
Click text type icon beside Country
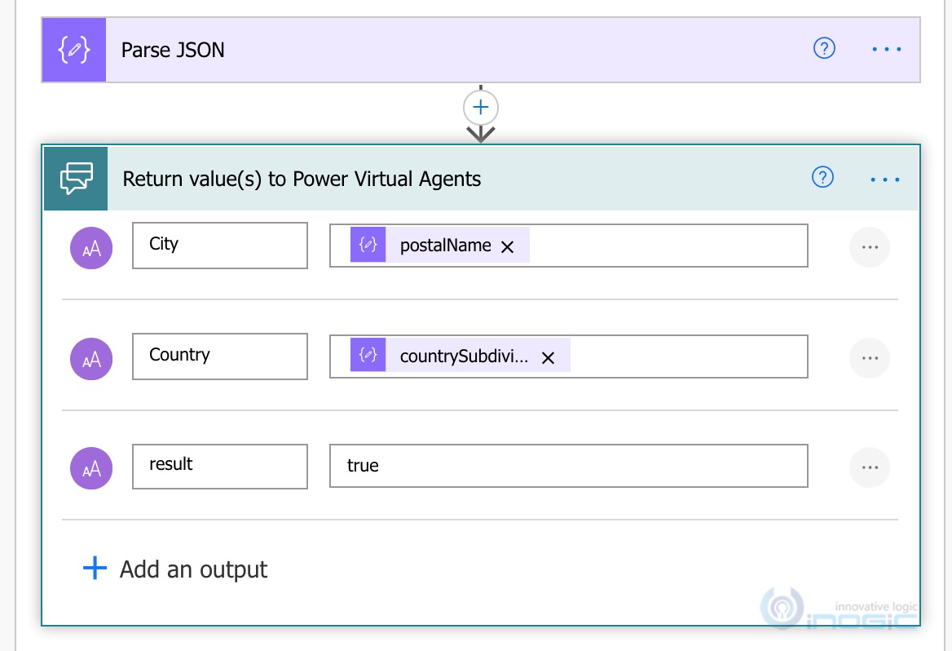[91, 357]
